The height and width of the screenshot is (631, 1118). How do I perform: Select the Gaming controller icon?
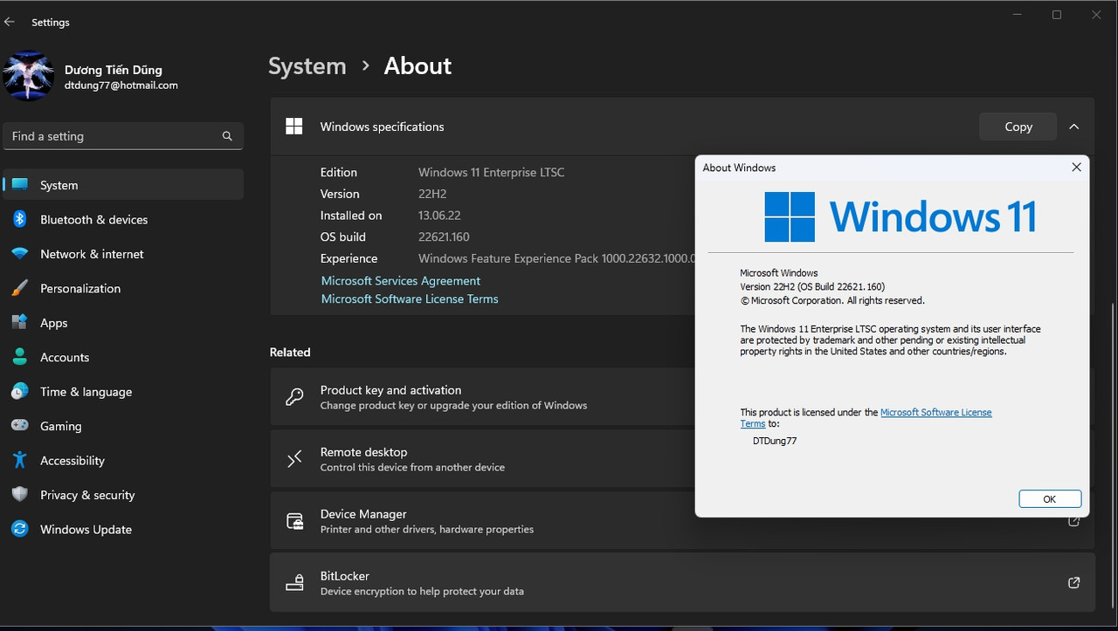click(19, 426)
